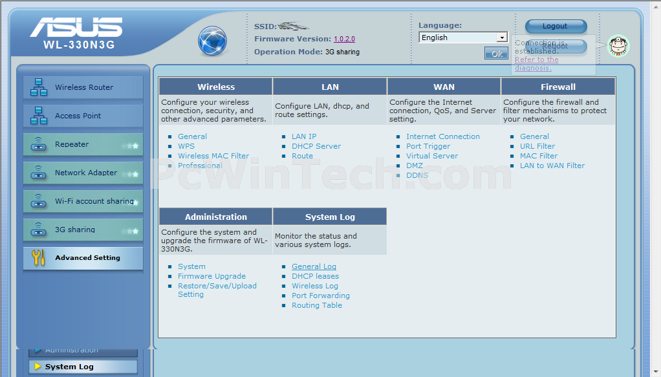Viewport: 661px width, 377px height.
Task: Click the monkey help mascot icon
Action: pyautogui.click(x=618, y=46)
